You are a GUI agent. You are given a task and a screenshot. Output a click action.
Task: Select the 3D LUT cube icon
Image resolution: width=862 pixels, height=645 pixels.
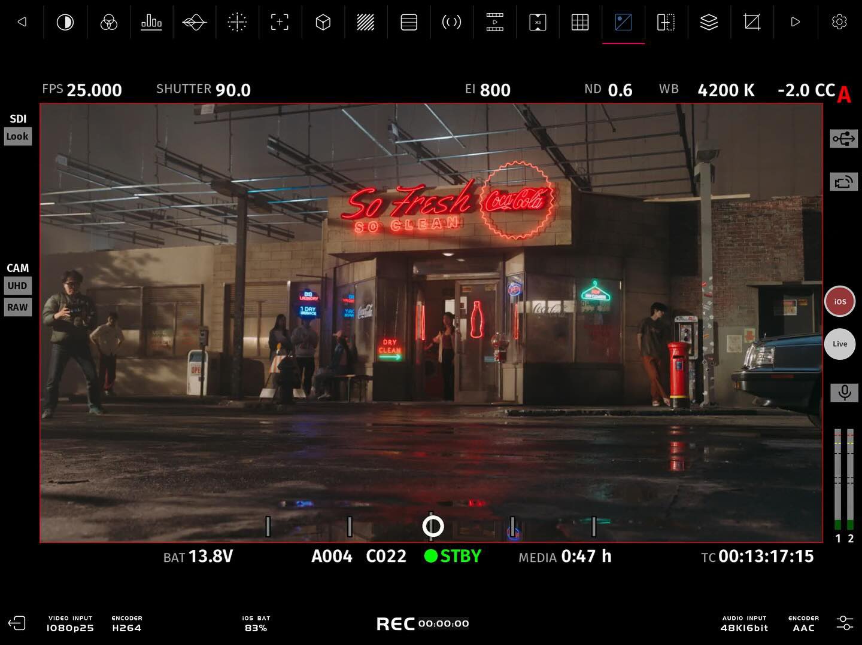323,23
